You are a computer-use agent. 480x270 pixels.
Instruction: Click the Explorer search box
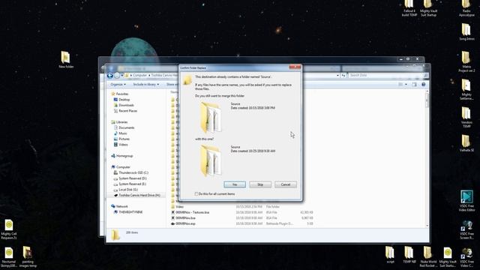click(388, 75)
